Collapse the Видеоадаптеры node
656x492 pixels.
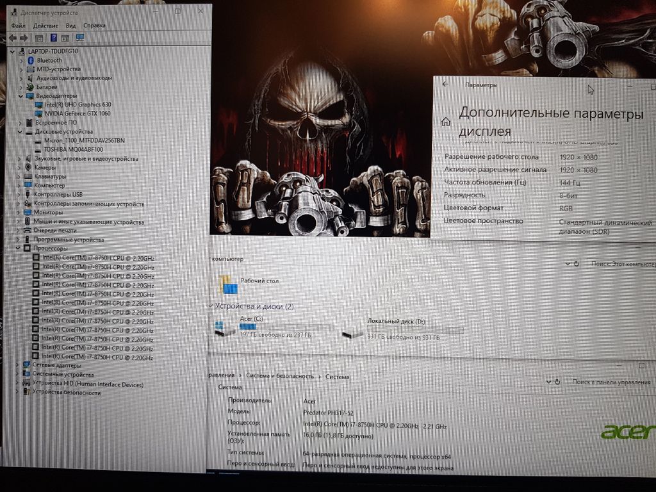click(20, 96)
